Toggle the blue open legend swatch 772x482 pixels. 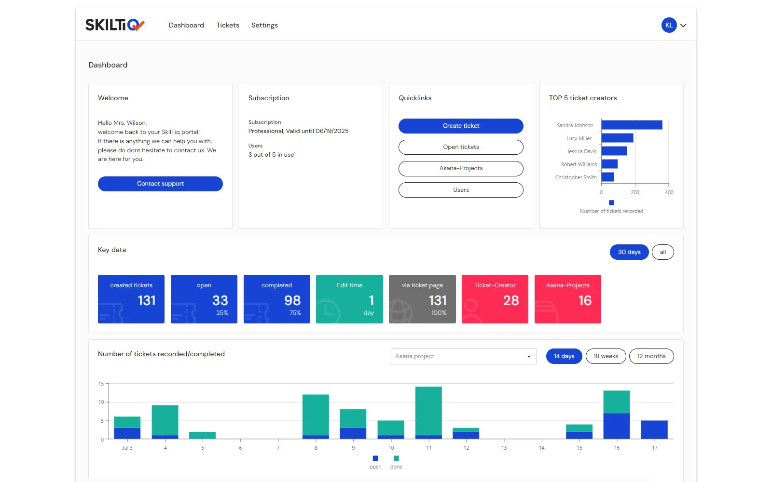tap(375, 458)
